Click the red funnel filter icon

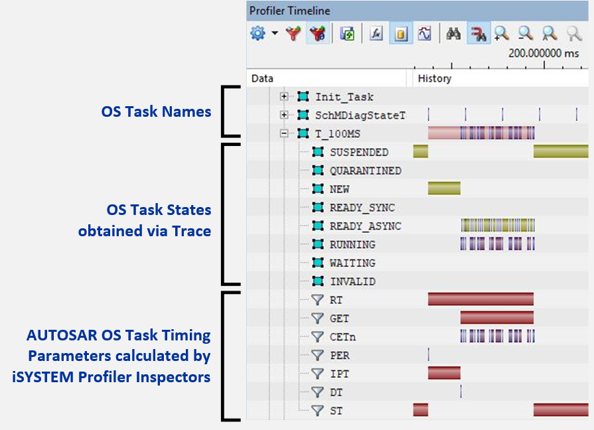pyautogui.click(x=293, y=34)
